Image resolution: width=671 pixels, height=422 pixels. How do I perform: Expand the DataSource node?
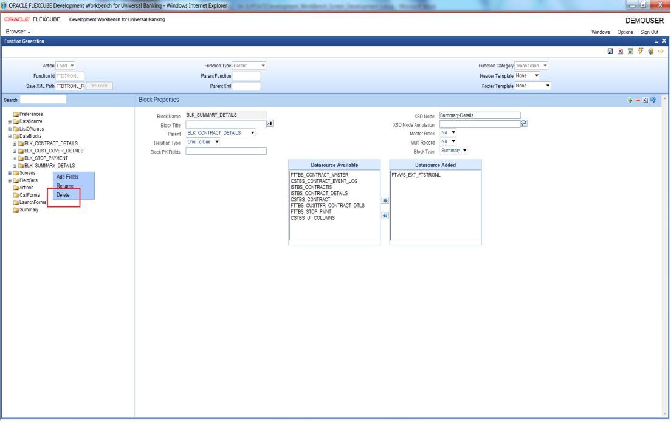point(9,122)
